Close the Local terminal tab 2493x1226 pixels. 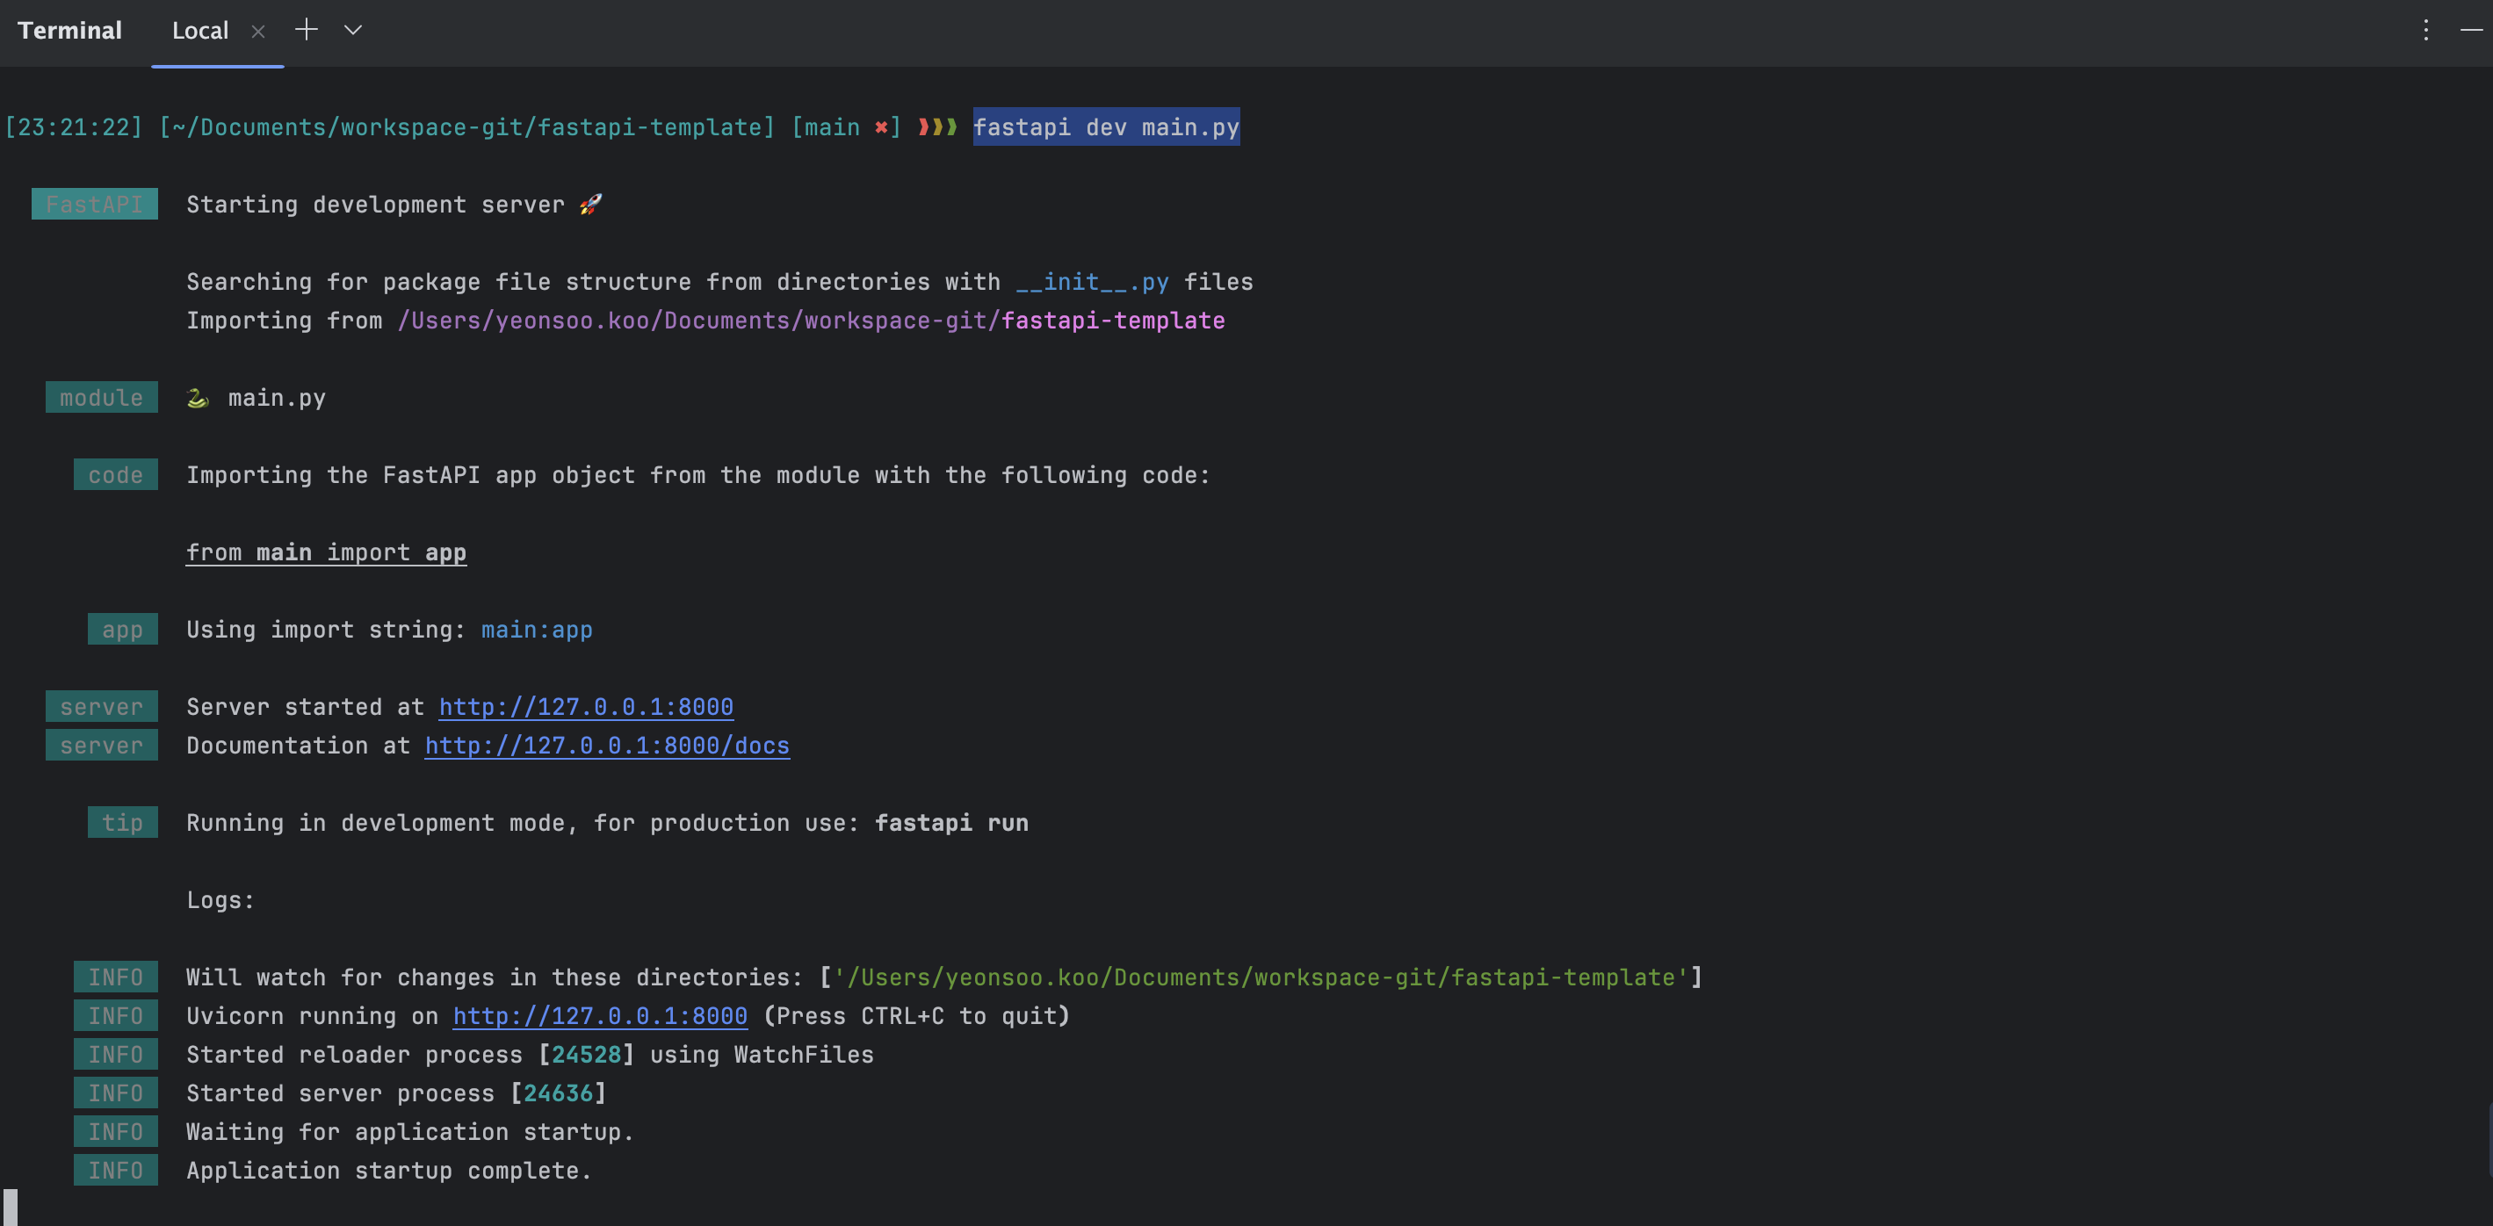258,31
